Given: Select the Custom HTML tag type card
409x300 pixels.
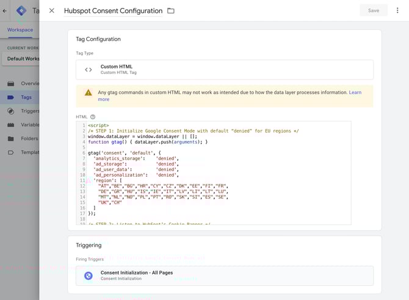Looking at the screenshot, I should 224,70.
